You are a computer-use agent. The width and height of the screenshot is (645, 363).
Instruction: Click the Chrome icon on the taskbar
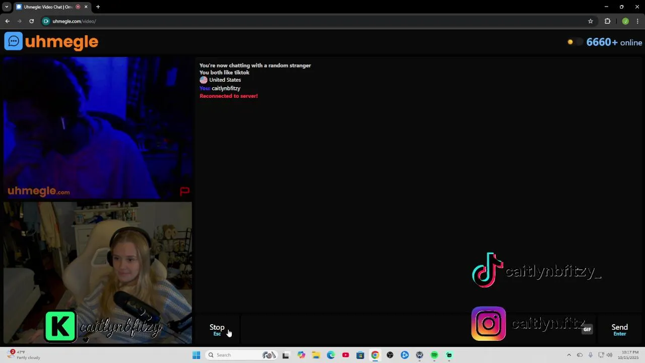point(375,355)
